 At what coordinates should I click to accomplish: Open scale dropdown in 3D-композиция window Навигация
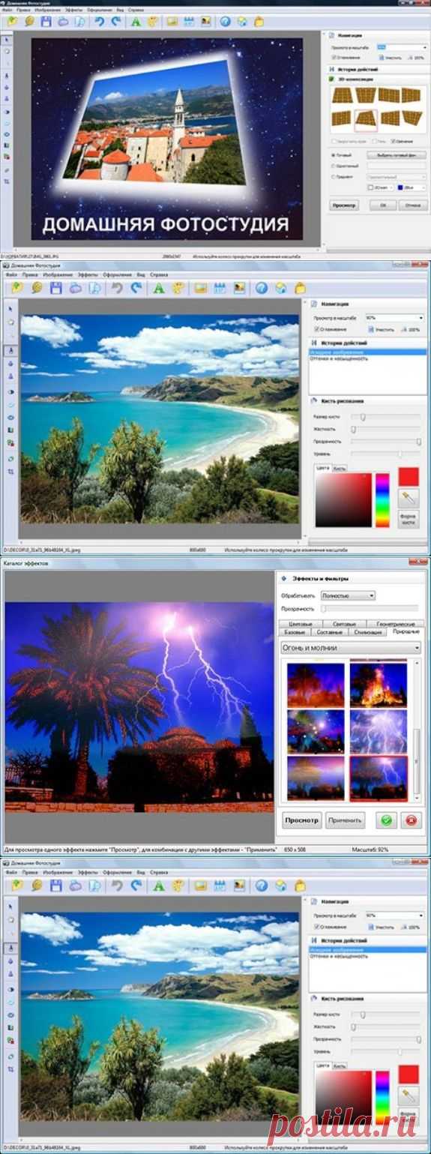tap(401, 46)
